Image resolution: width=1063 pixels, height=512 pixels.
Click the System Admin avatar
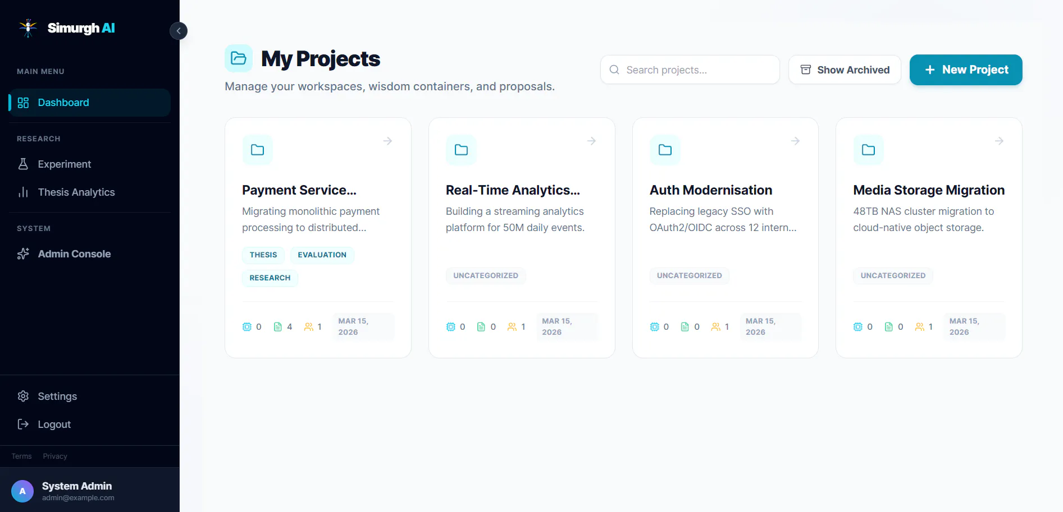coord(22,491)
